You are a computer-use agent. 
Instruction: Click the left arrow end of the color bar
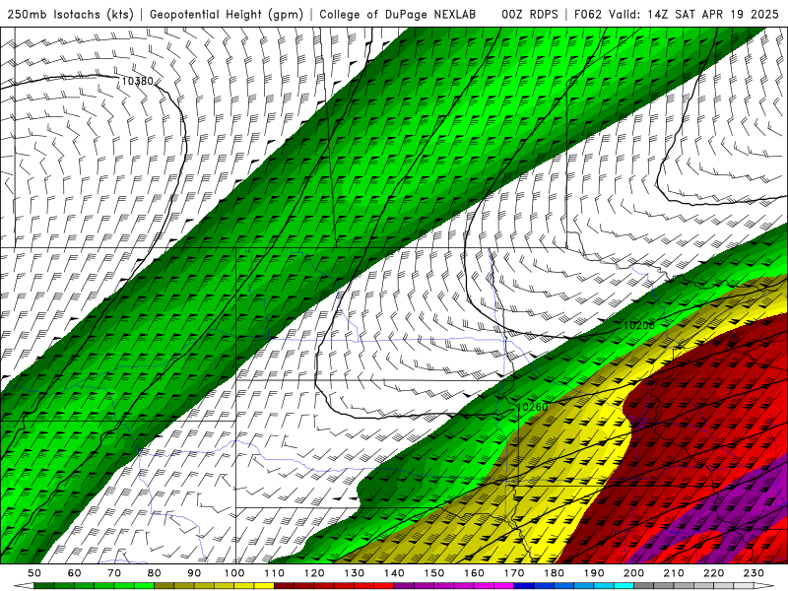click(24, 585)
